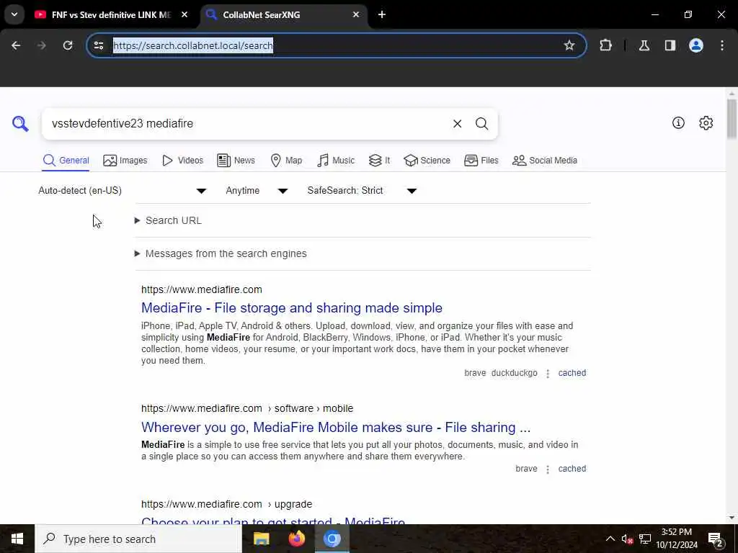
Task: Click the SearXNG magnifier logo
Action: click(x=20, y=124)
